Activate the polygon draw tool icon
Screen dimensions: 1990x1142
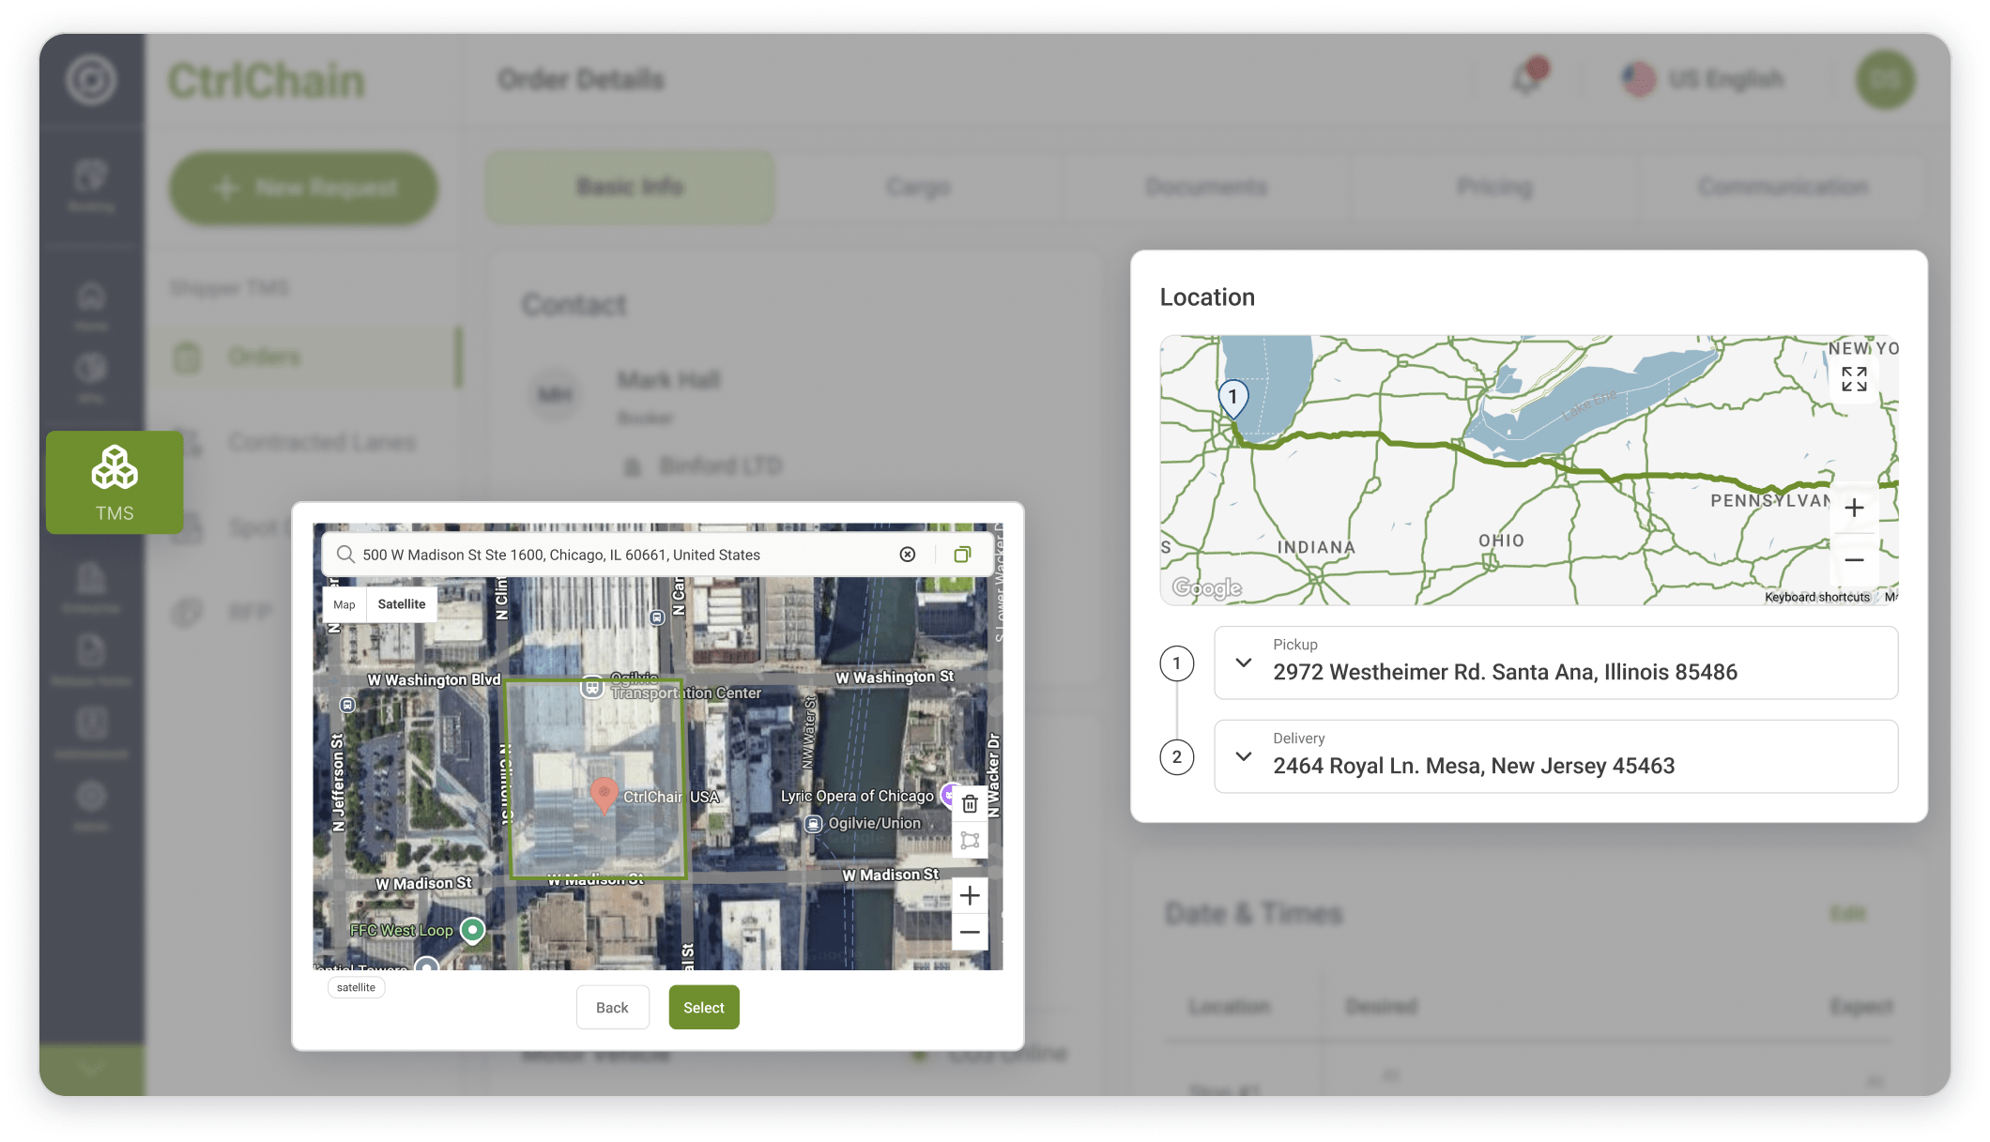pos(970,840)
